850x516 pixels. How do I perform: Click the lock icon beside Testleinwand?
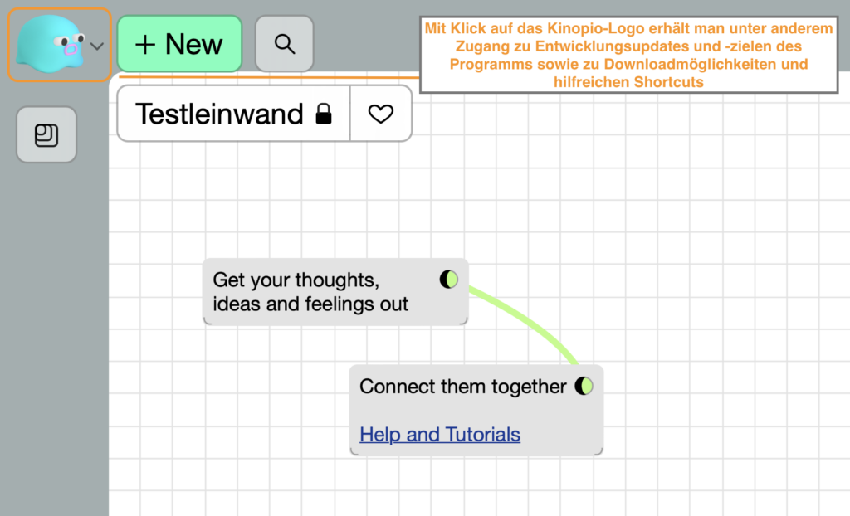pyautogui.click(x=324, y=114)
